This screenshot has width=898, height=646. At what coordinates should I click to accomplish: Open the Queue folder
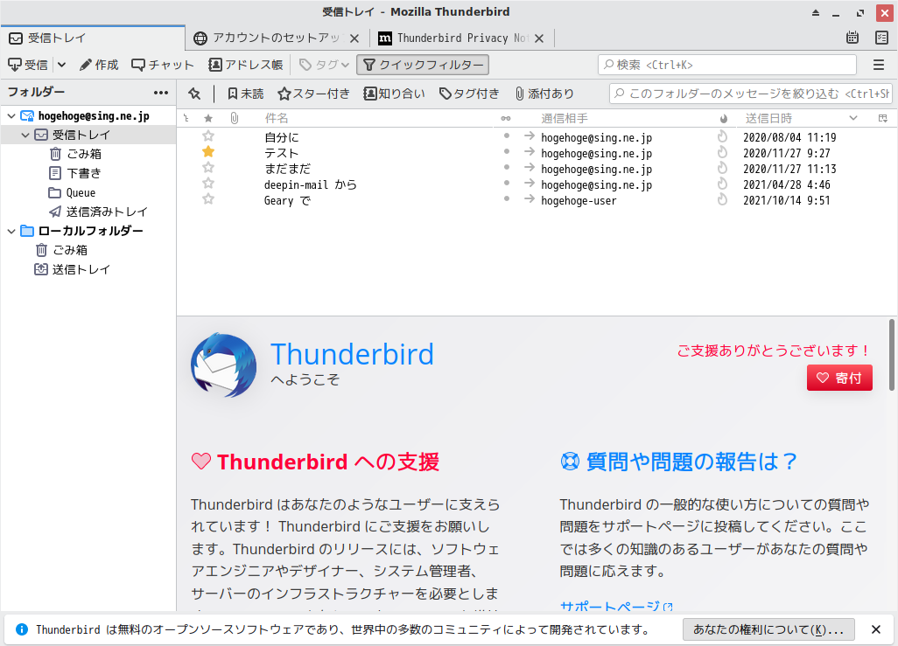72,193
